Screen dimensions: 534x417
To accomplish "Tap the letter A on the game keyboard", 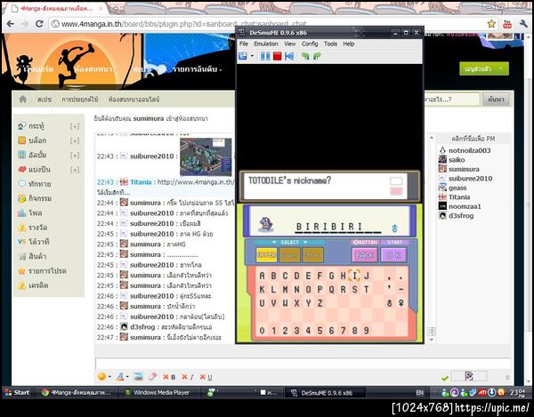I will point(262,276).
